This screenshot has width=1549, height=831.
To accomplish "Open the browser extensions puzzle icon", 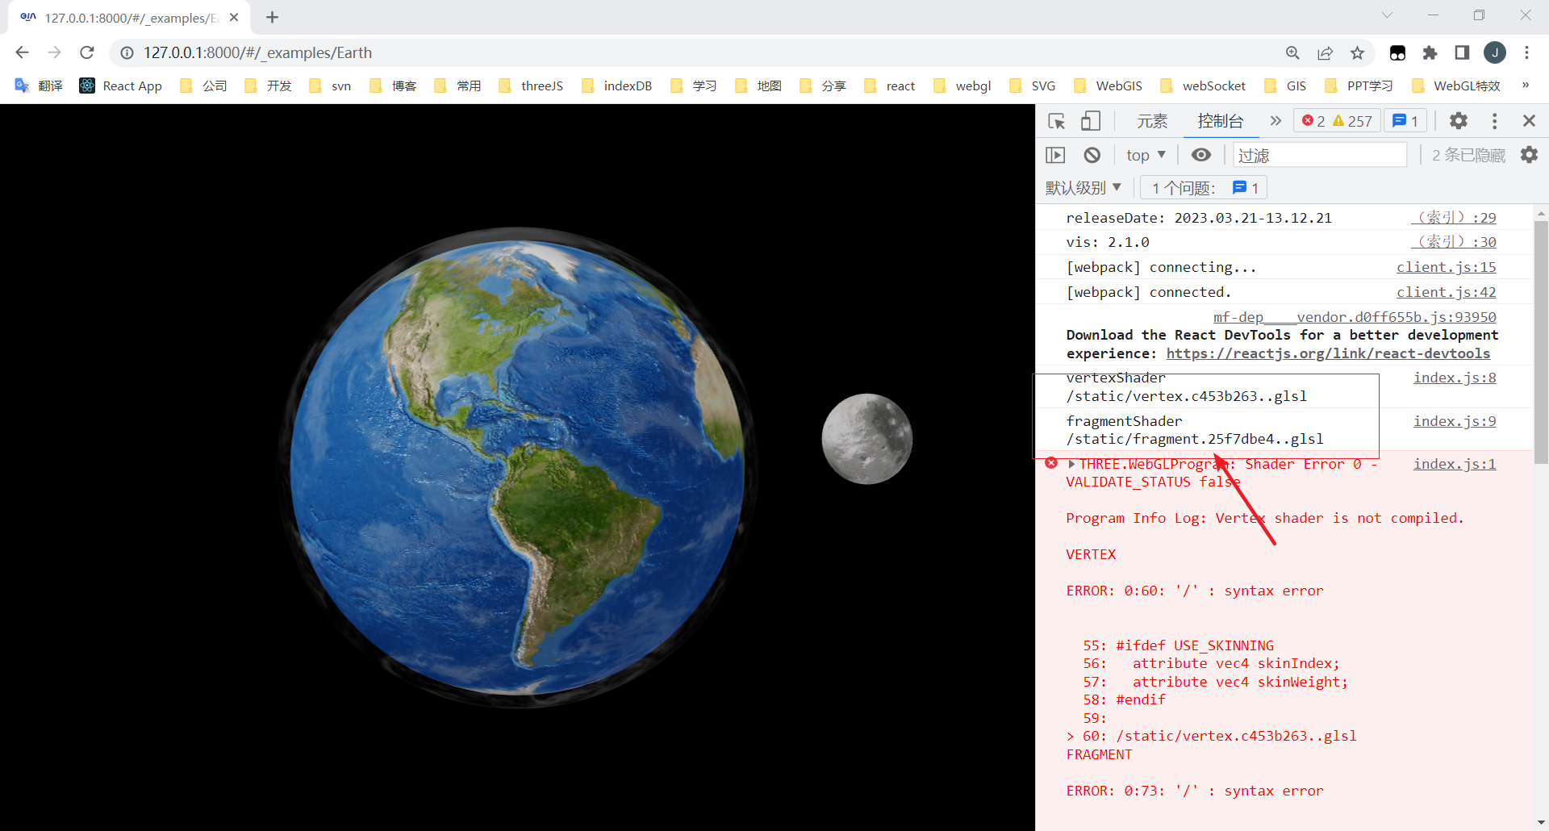I will click(x=1430, y=52).
